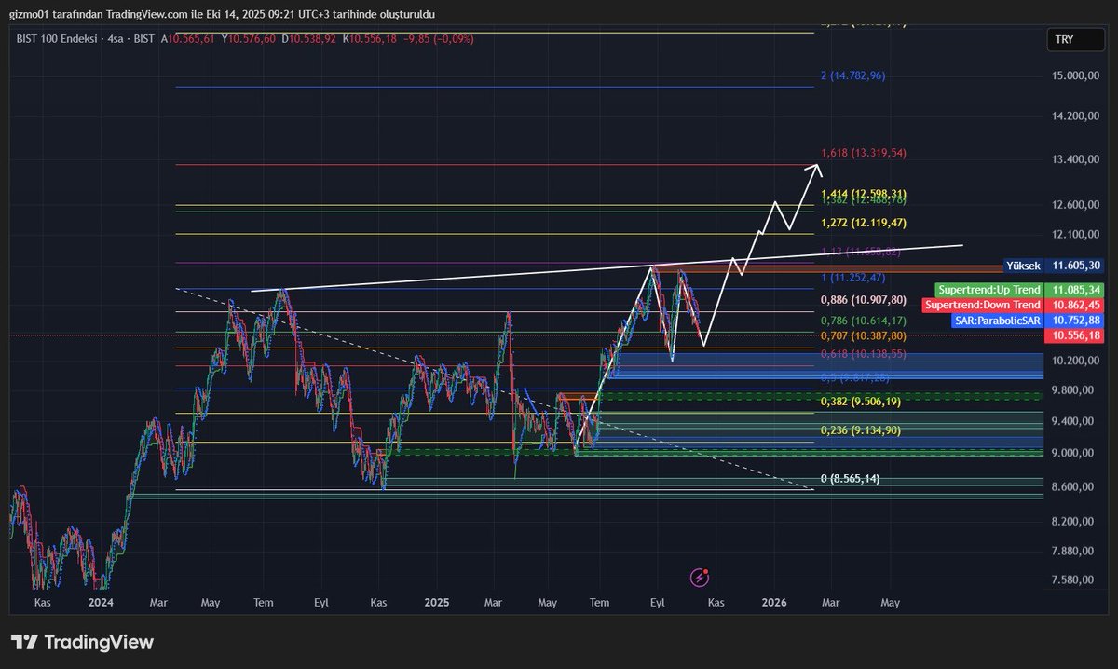1118x669 pixels.
Task: Click the purple lightning bolt event icon
Action: (x=700, y=578)
